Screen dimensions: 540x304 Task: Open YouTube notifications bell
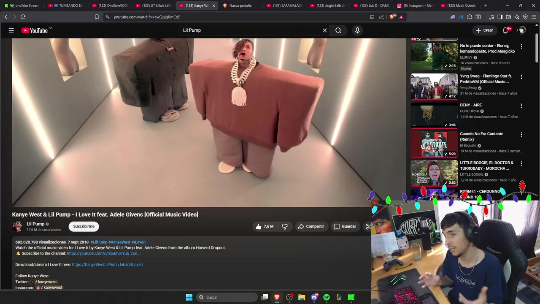505,30
